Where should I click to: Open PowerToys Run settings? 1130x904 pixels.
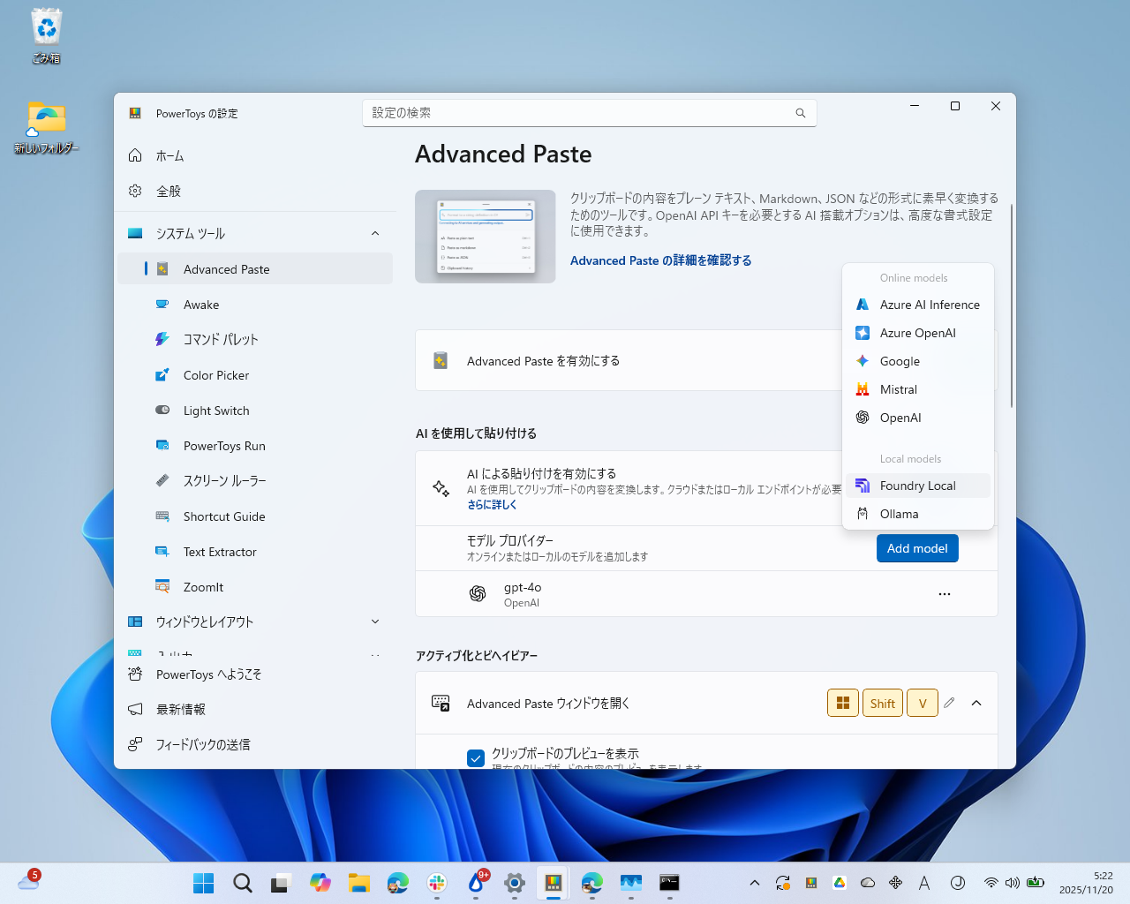[222, 445]
